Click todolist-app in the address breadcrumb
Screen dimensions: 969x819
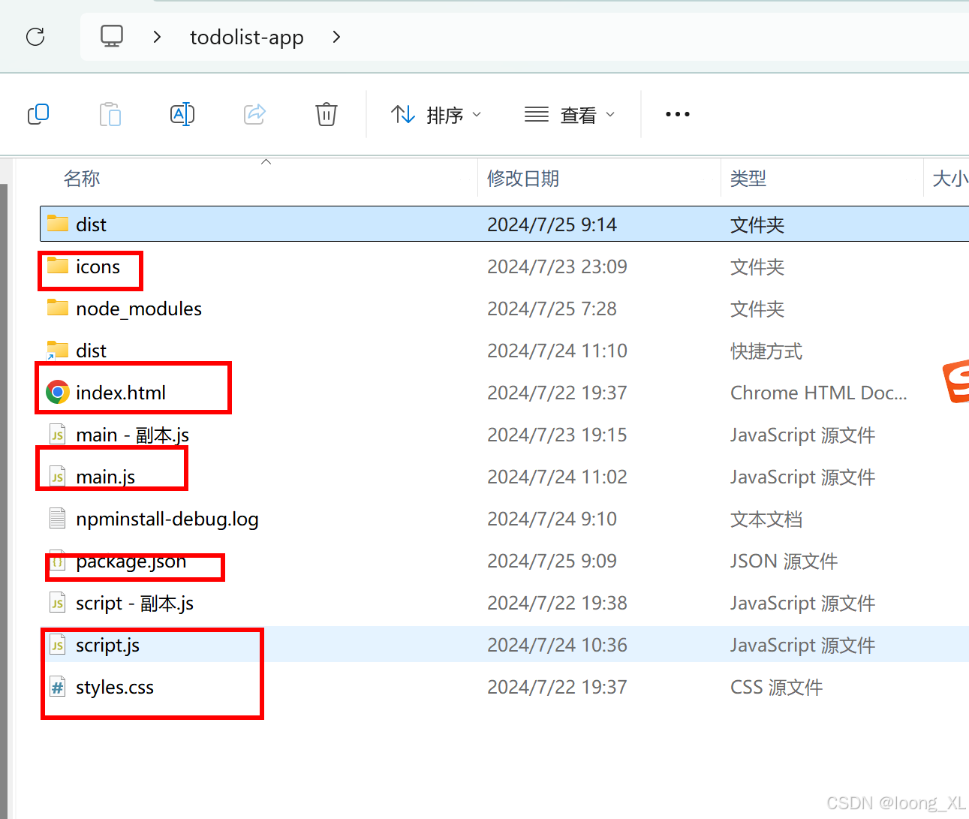[x=246, y=37]
